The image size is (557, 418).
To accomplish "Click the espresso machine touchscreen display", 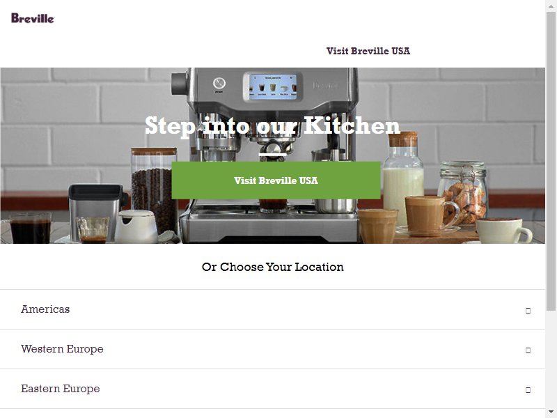I will [273, 86].
